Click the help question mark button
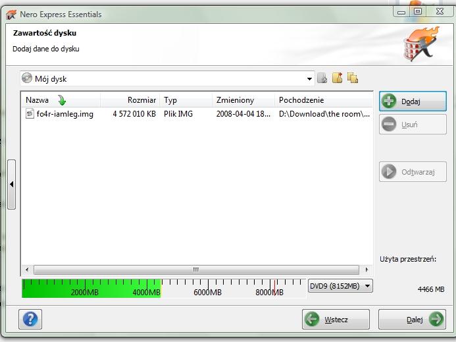This screenshot has width=456, height=342. tap(30, 320)
